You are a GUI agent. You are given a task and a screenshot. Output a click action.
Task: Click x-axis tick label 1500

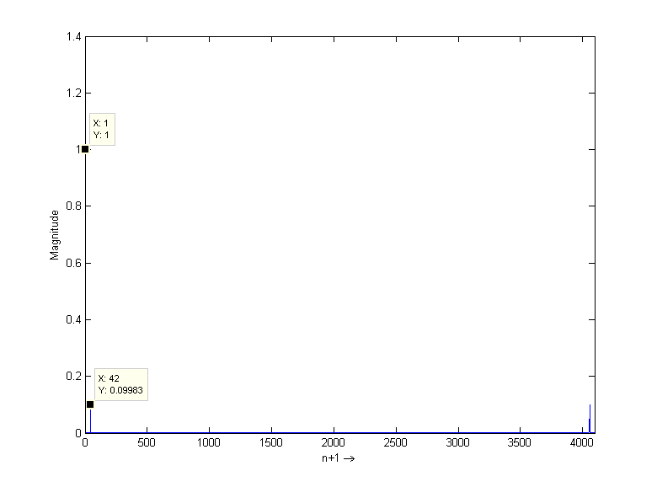[271, 442]
